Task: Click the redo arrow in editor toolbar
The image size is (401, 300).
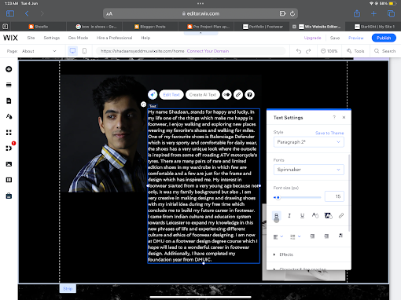Action: (x=308, y=51)
